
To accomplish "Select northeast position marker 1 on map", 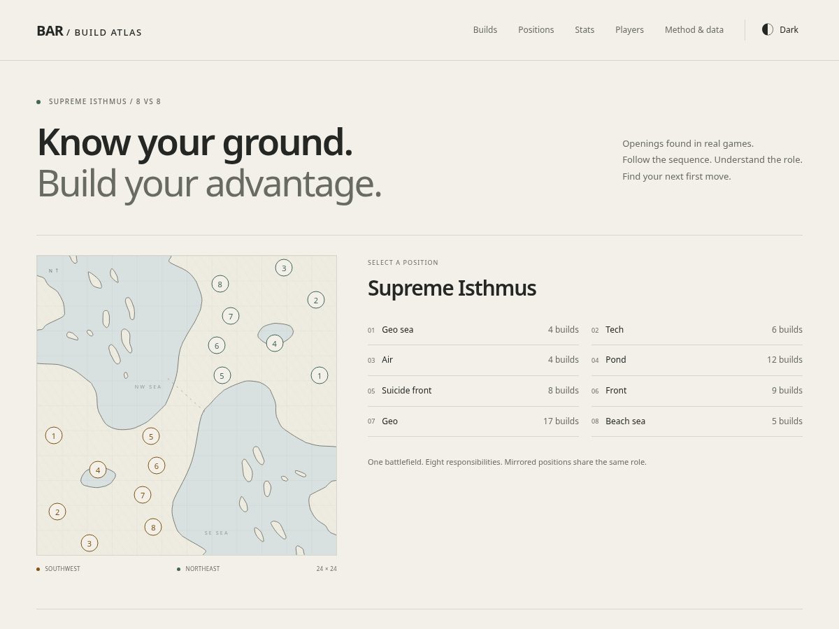I will [320, 375].
